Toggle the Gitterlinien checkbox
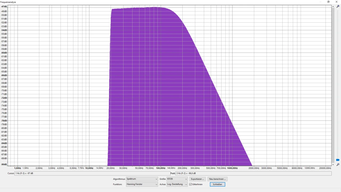The image size is (341, 192). coord(190,184)
